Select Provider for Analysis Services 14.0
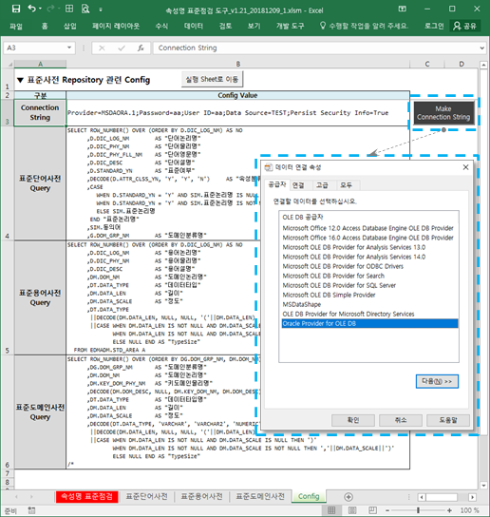This screenshot has height=517, width=490. pos(354,257)
